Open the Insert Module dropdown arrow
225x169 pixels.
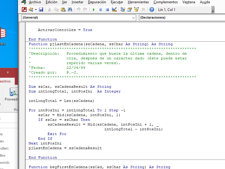(x=36, y=10)
